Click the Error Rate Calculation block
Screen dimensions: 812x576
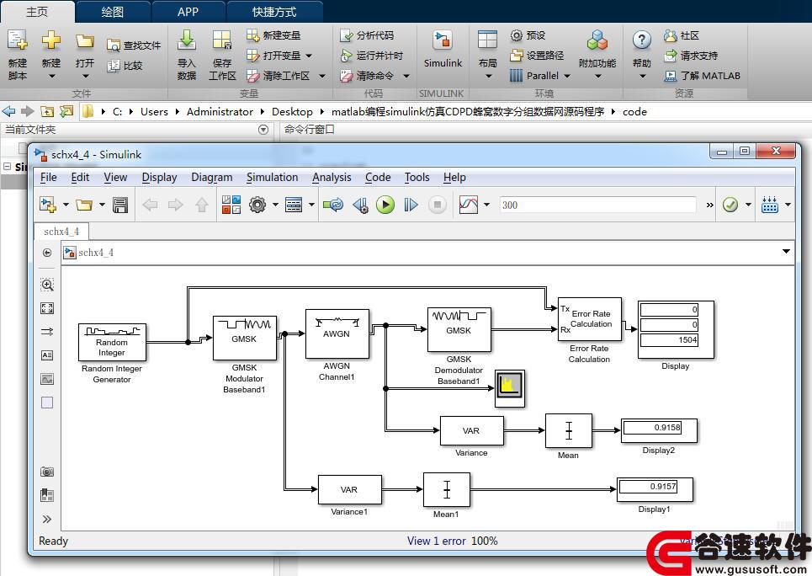(589, 319)
